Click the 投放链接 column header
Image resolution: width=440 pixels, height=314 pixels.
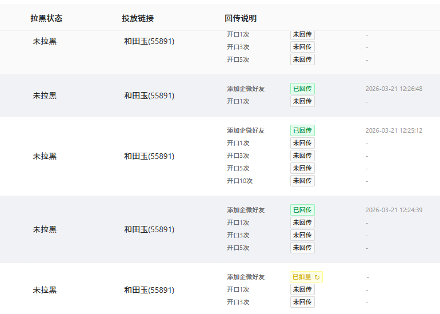pyautogui.click(x=138, y=18)
